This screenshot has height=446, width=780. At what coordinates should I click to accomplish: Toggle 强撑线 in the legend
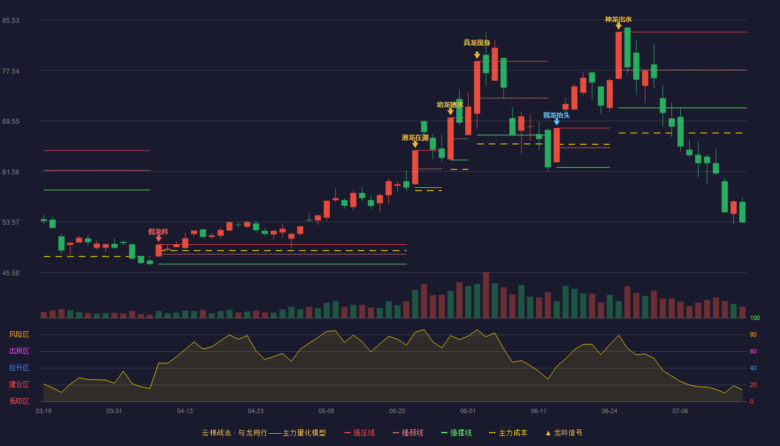(x=456, y=433)
